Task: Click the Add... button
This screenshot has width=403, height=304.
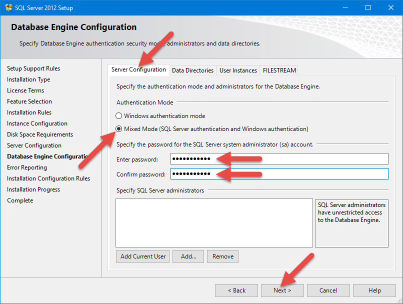Action: pos(188,256)
